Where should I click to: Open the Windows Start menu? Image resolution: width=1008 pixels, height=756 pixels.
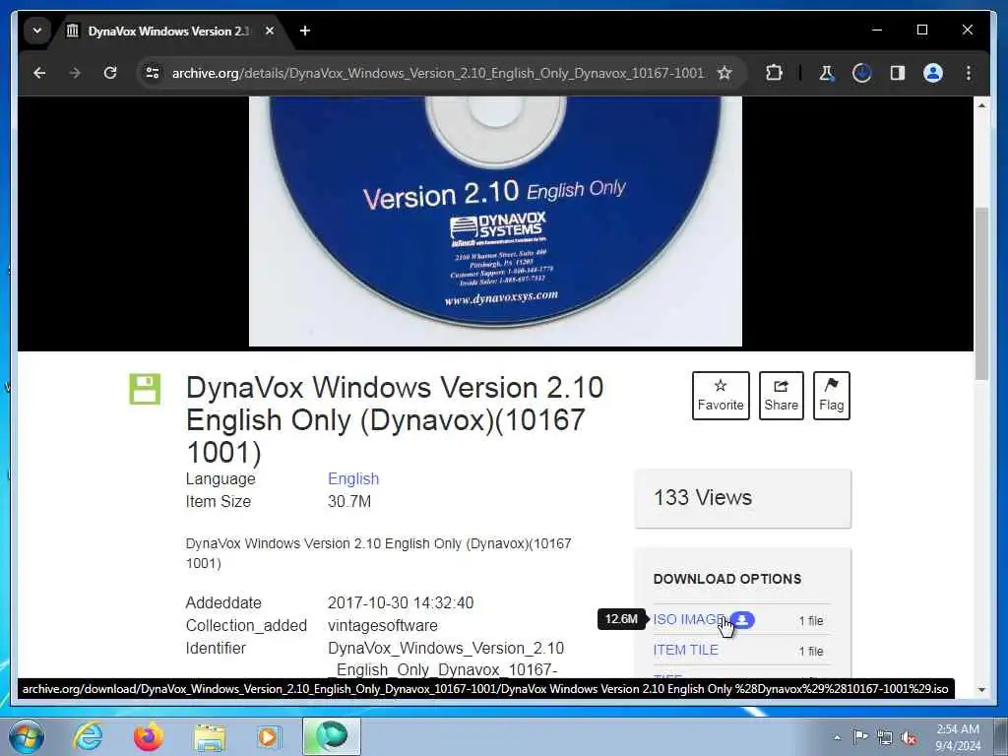click(26, 736)
